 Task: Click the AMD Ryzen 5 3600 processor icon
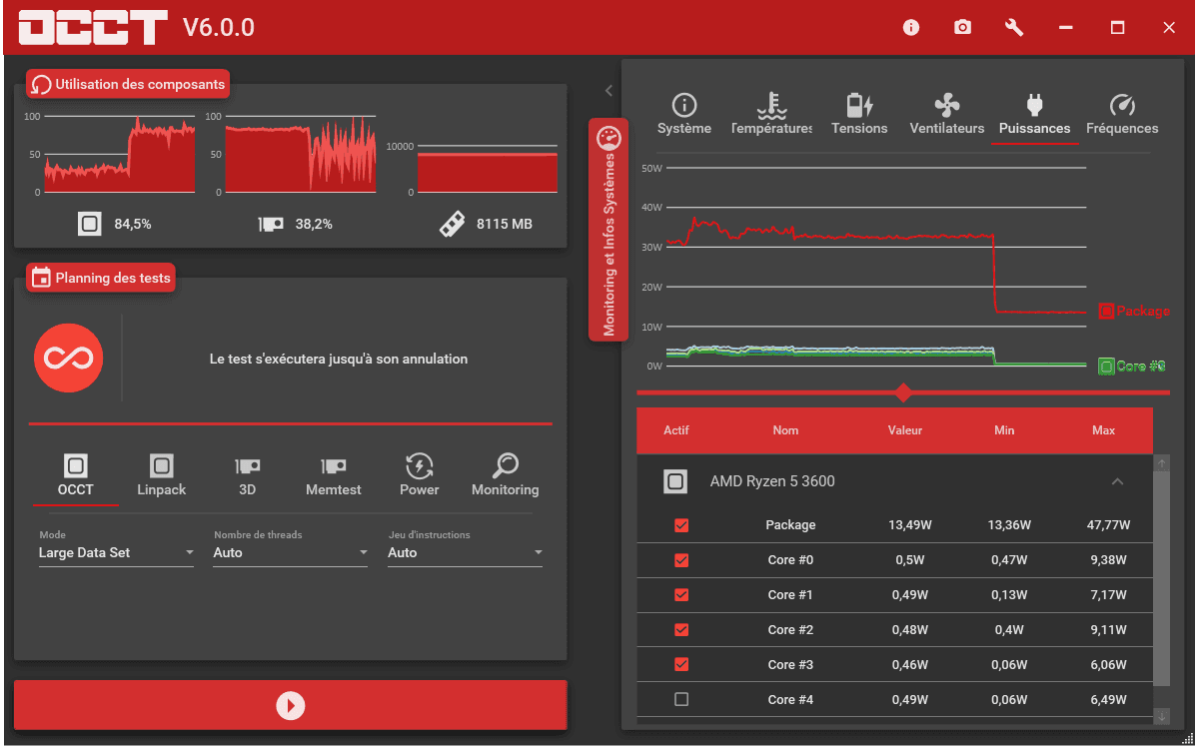click(x=675, y=481)
